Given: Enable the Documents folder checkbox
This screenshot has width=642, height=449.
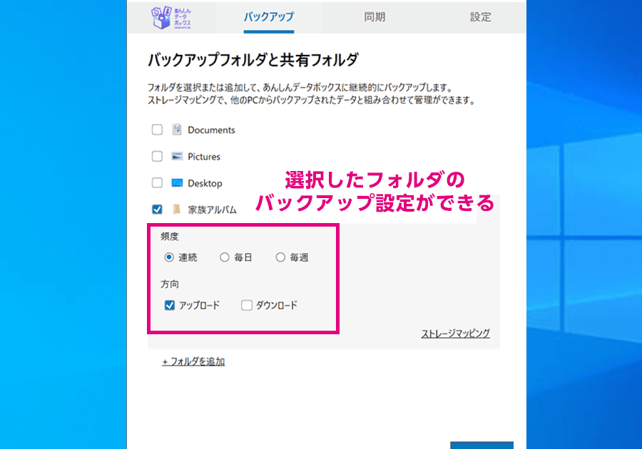Looking at the screenshot, I should [x=157, y=130].
